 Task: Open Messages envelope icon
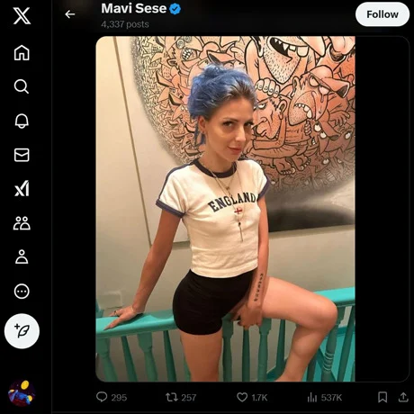point(22,155)
